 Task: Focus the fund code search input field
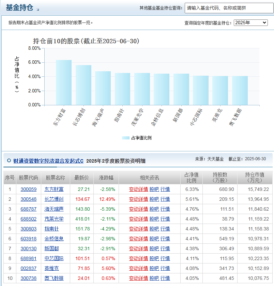pyautogui.click(x=229, y=8)
